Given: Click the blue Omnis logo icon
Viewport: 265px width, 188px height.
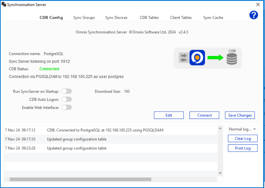Looking at the screenshot, I should pyautogui.click(x=197, y=58).
